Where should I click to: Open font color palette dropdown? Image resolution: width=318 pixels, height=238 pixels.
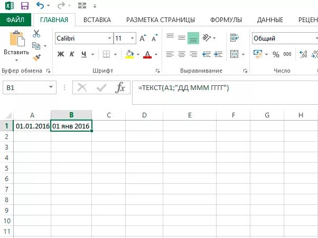click(x=156, y=54)
